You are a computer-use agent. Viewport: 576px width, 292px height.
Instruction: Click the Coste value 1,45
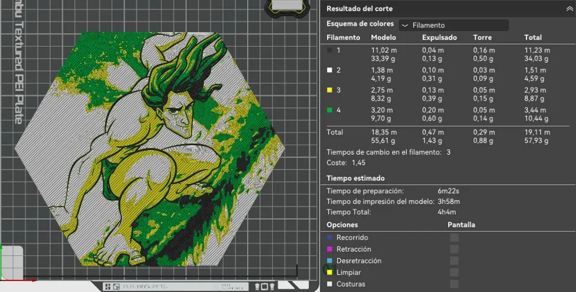pyautogui.click(x=358, y=163)
